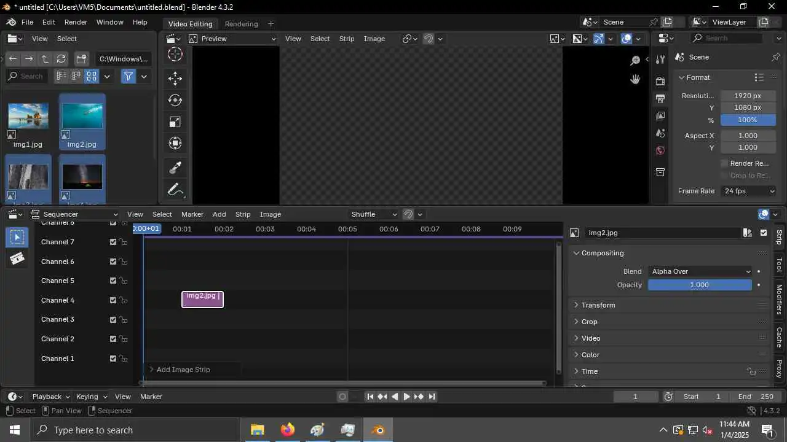Viewport: 787px width, 442px height.
Task: Open the Render menu in top bar
Action: (76, 22)
